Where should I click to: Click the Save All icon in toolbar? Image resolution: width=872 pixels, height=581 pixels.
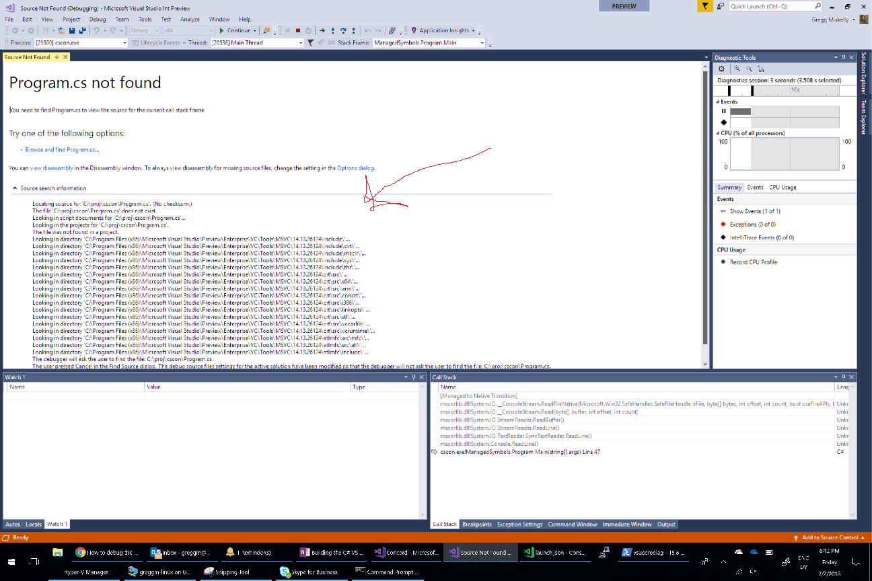(x=82, y=30)
